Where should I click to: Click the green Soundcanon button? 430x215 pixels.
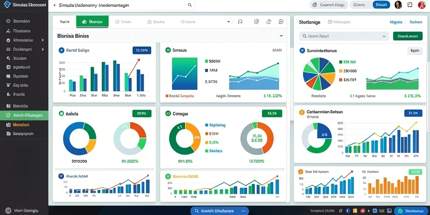[407, 36]
